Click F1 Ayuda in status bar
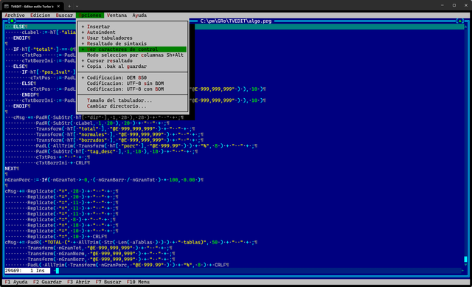 coord(16,282)
